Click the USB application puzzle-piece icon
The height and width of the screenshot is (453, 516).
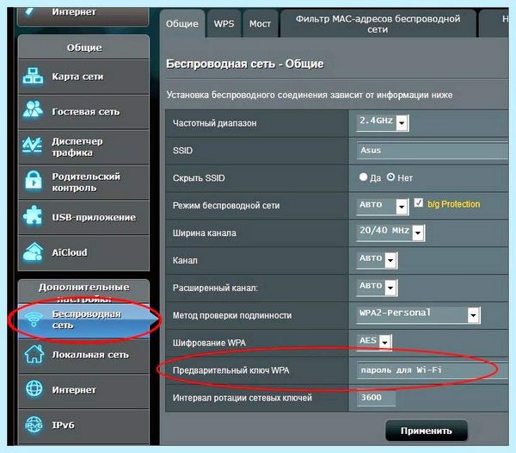click(33, 215)
